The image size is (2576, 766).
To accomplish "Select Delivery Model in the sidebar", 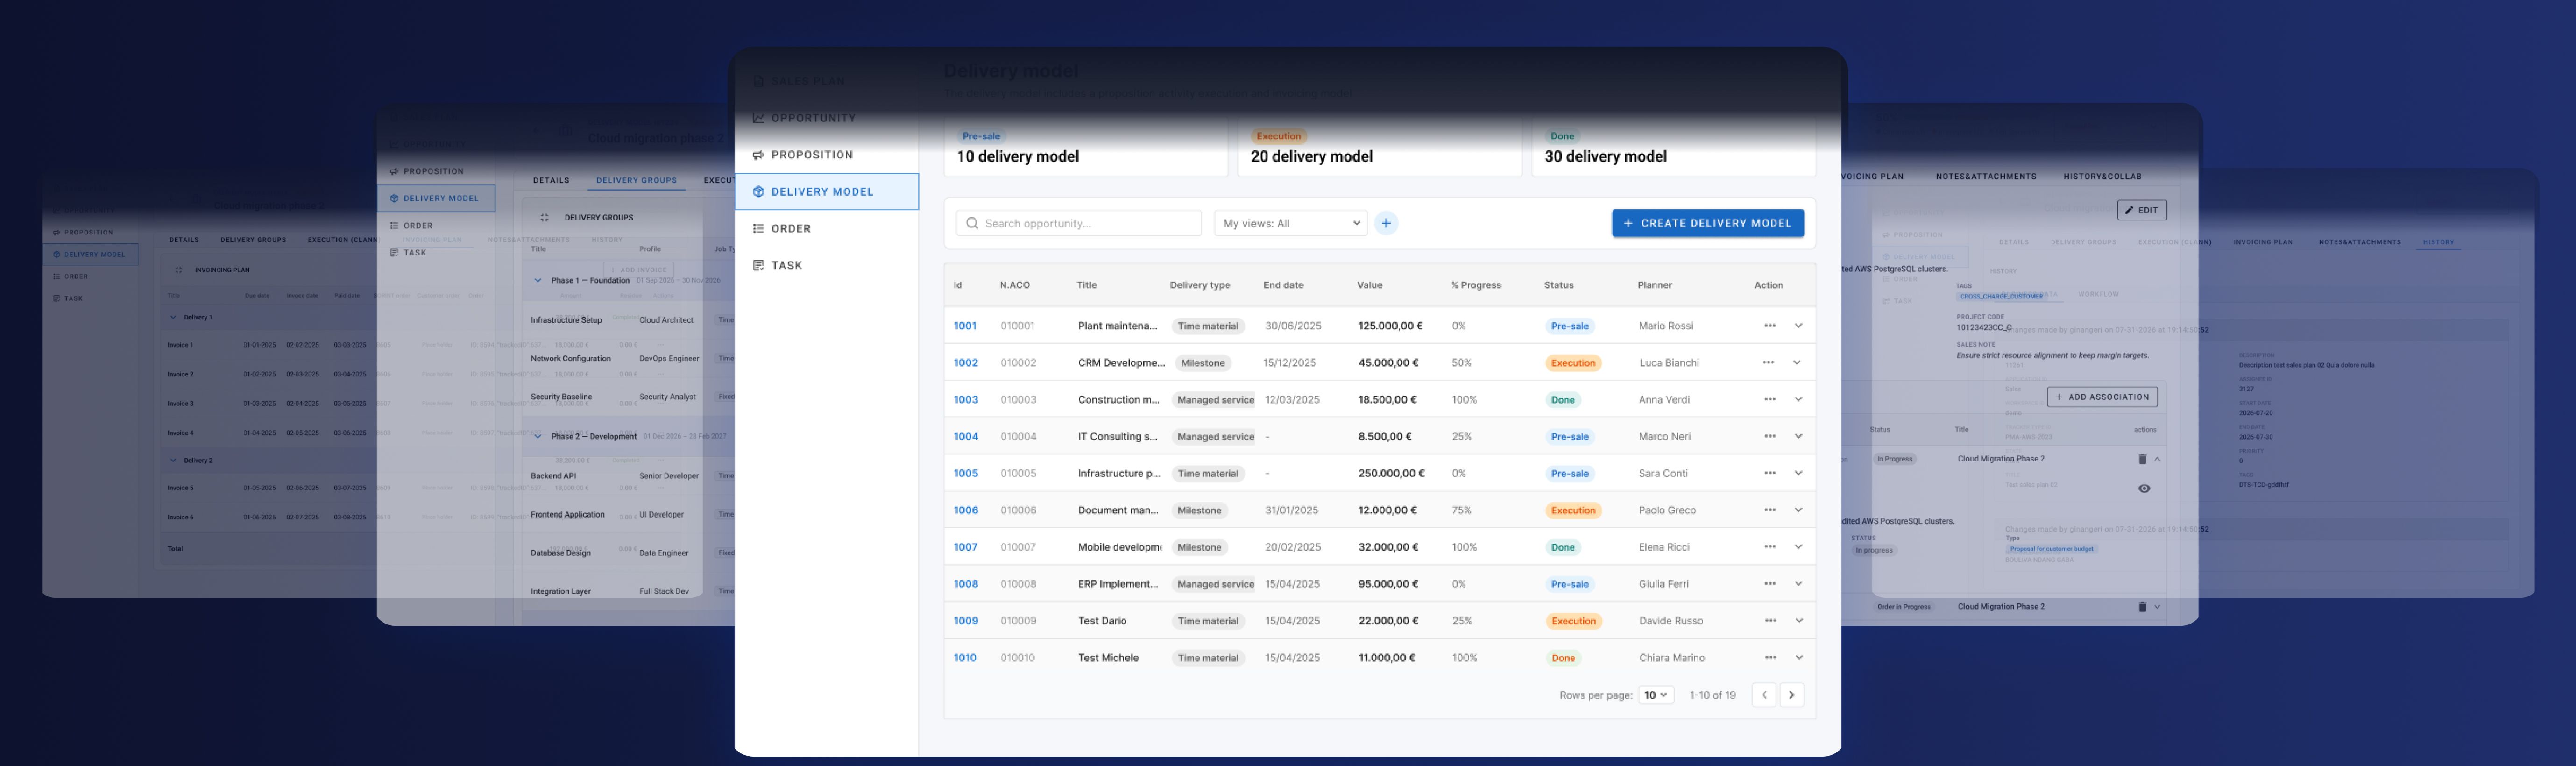I will pyautogui.click(x=827, y=192).
